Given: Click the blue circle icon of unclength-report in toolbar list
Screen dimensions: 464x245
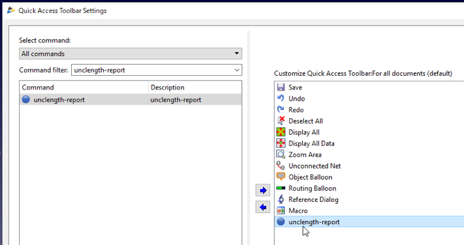Looking at the screenshot, I should click(281, 221).
